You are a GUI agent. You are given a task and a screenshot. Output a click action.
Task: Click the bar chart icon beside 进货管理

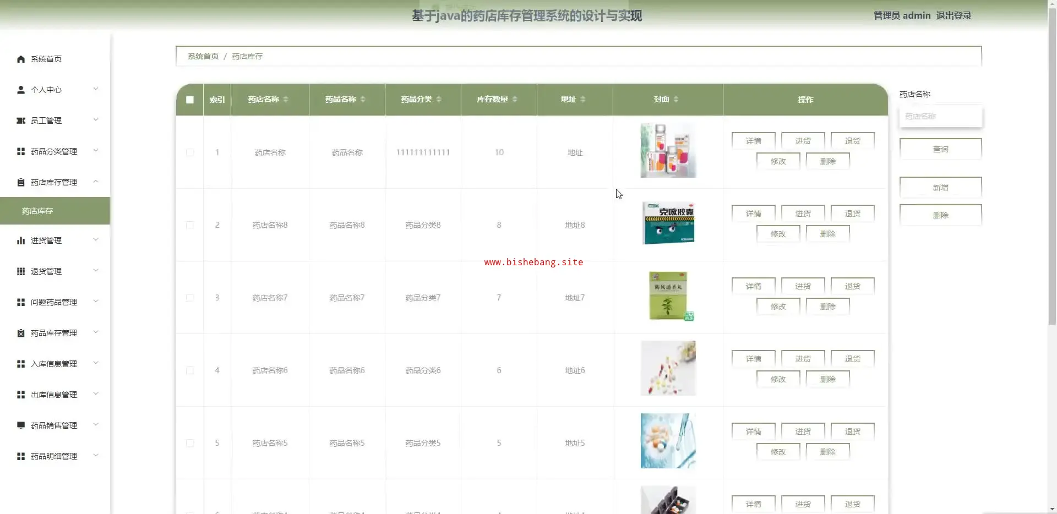(21, 240)
